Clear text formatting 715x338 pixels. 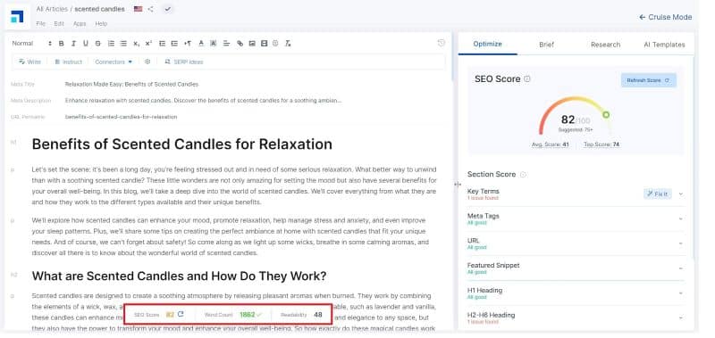tap(288, 44)
